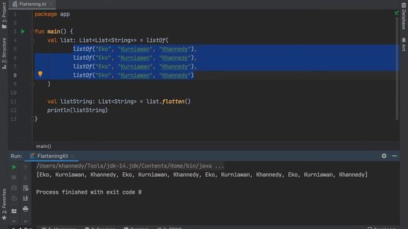Image resolution: width=408 pixels, height=229 pixels.
Task: Click the package keyword on line 1
Action: 46,14
